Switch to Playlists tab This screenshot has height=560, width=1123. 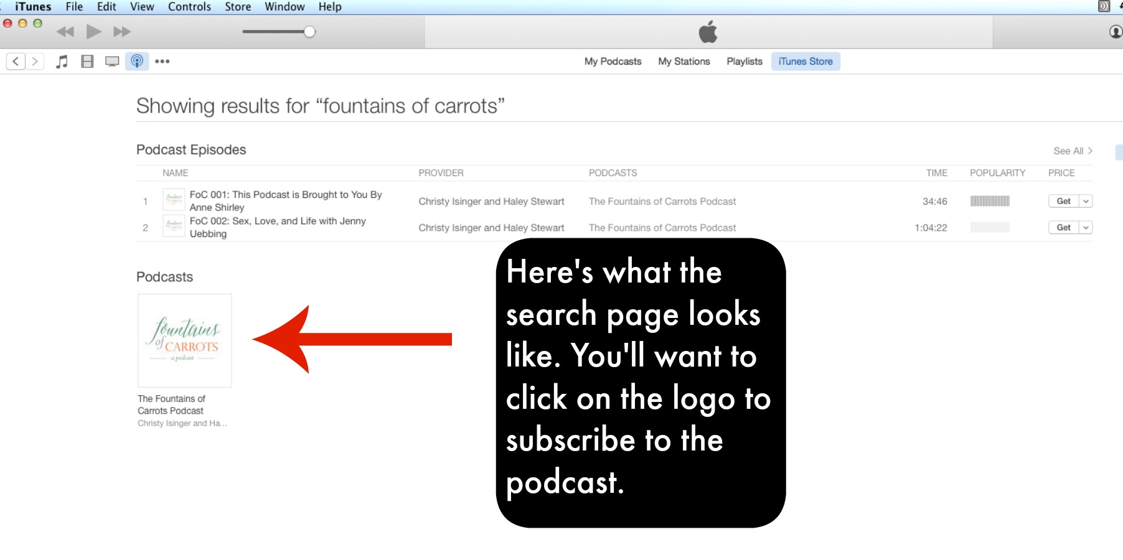745,61
